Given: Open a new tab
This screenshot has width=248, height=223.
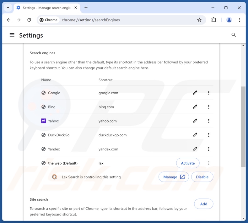Looking at the screenshot, I should [86, 8].
